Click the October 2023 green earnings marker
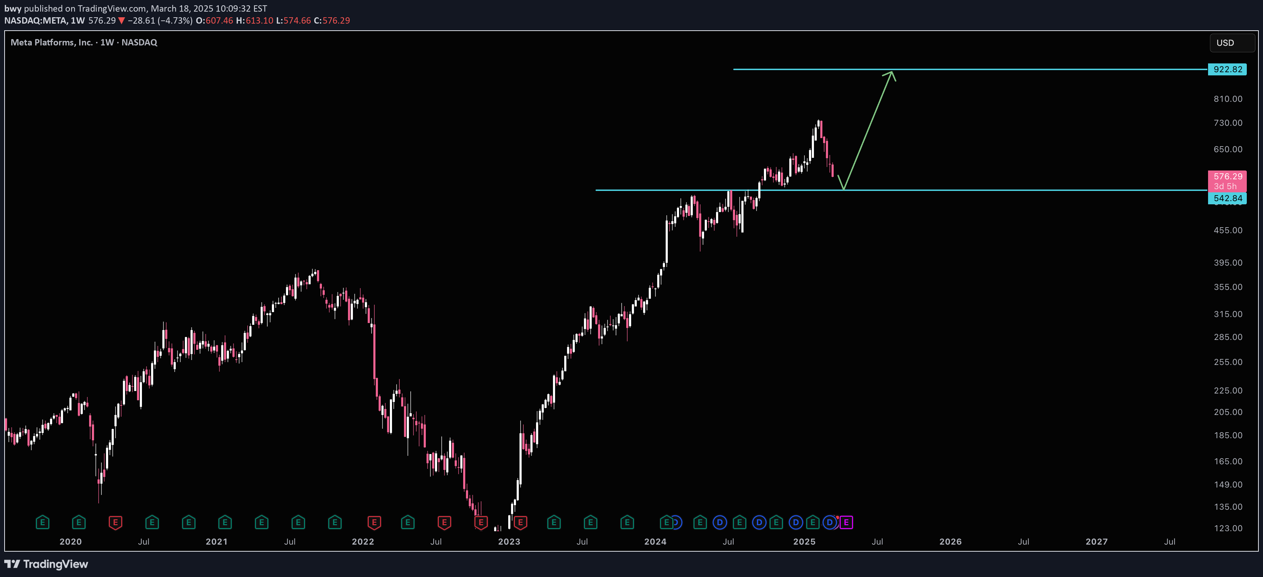This screenshot has height=577, width=1263. point(627,523)
